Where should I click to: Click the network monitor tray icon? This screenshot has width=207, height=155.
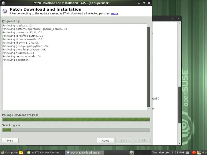tap(199, 152)
